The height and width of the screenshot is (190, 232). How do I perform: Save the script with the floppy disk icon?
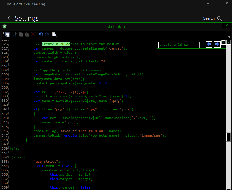pos(8,35)
